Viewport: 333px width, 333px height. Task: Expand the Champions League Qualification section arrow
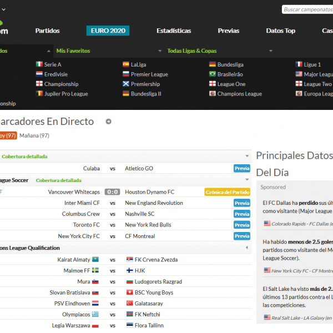(247, 248)
